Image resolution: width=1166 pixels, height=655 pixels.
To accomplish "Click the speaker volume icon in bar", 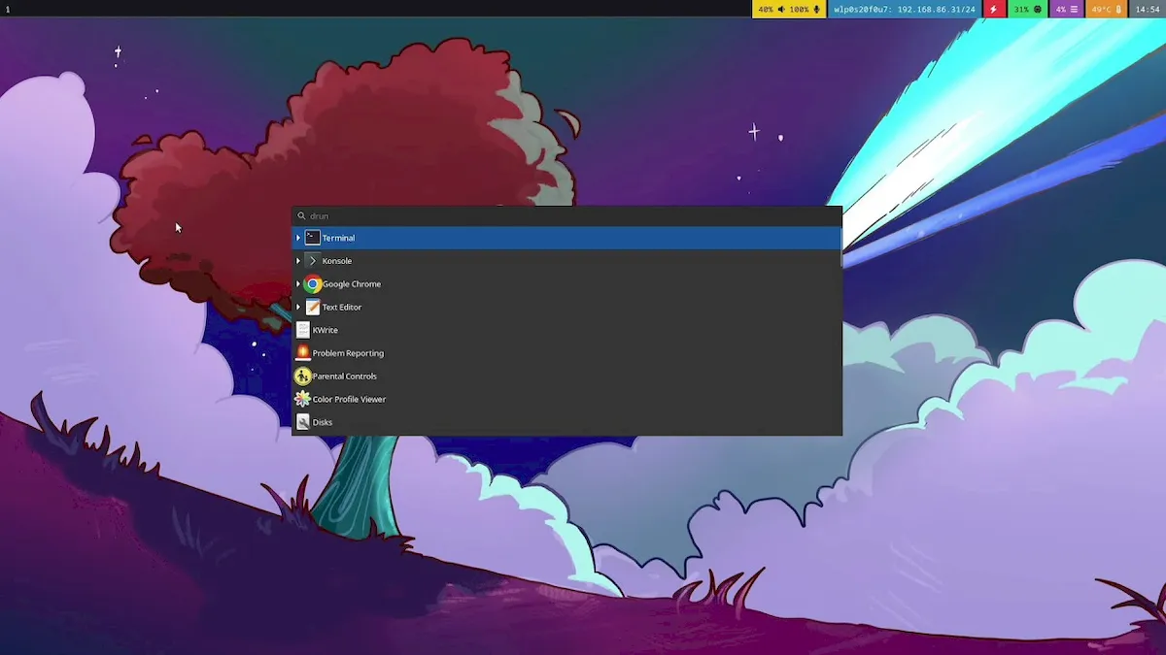I will click(781, 9).
